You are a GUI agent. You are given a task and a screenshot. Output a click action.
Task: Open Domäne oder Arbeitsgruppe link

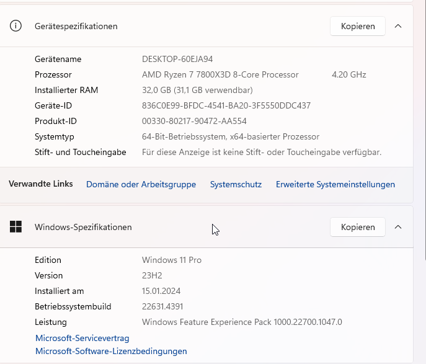click(141, 184)
